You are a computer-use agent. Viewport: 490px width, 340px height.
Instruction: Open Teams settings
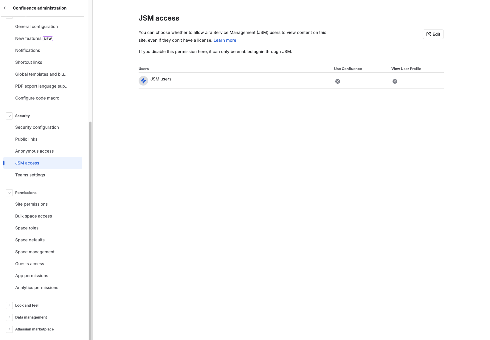[x=43, y=175]
